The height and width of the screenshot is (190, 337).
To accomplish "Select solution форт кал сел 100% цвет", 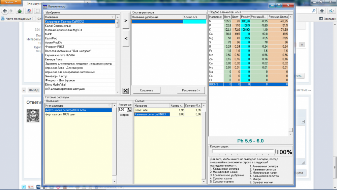I will point(78,114).
